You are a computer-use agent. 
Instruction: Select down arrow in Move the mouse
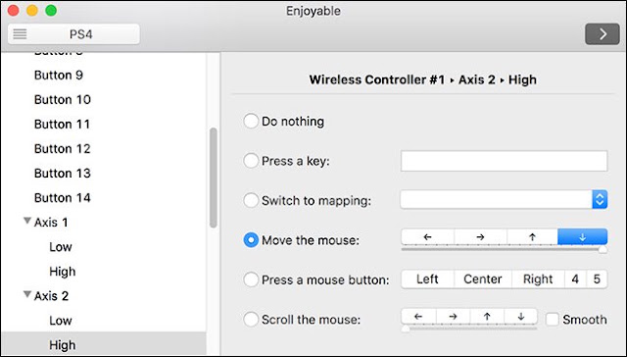click(583, 237)
